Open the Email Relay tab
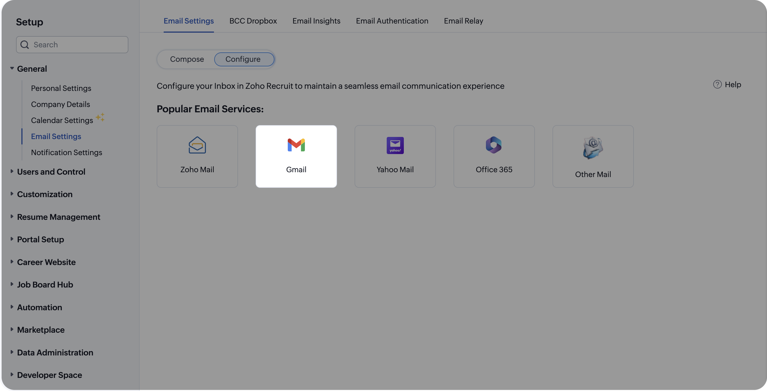This screenshot has width=767, height=391. (x=463, y=21)
